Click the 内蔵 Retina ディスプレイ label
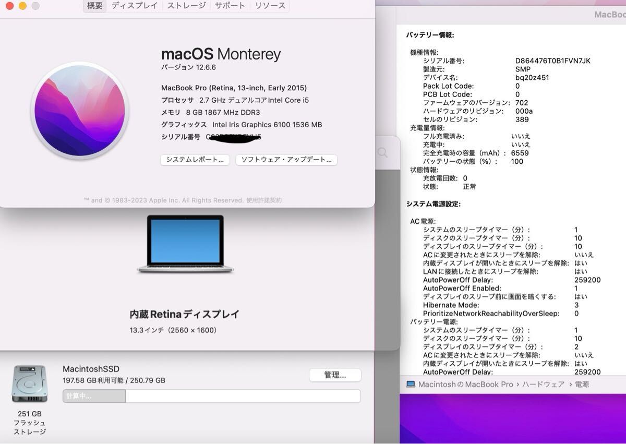 [185, 314]
